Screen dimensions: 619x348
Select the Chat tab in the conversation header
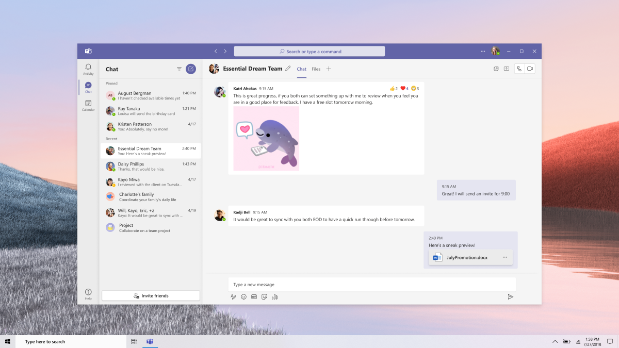click(301, 69)
